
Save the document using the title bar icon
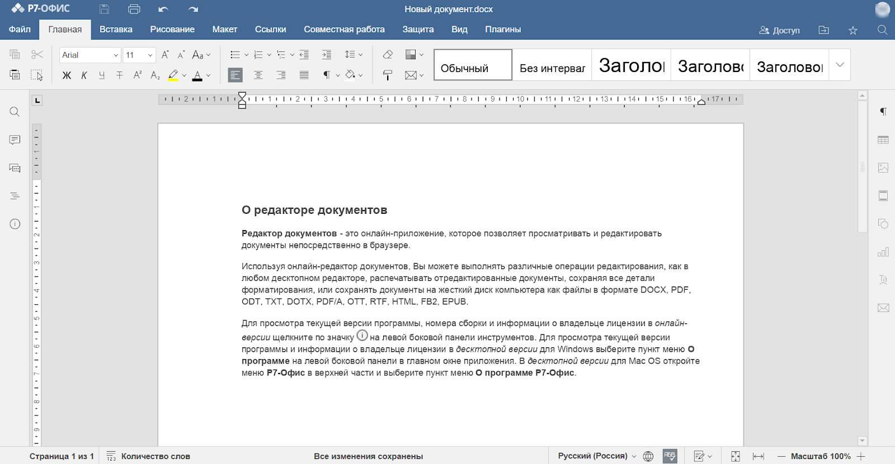tap(104, 9)
